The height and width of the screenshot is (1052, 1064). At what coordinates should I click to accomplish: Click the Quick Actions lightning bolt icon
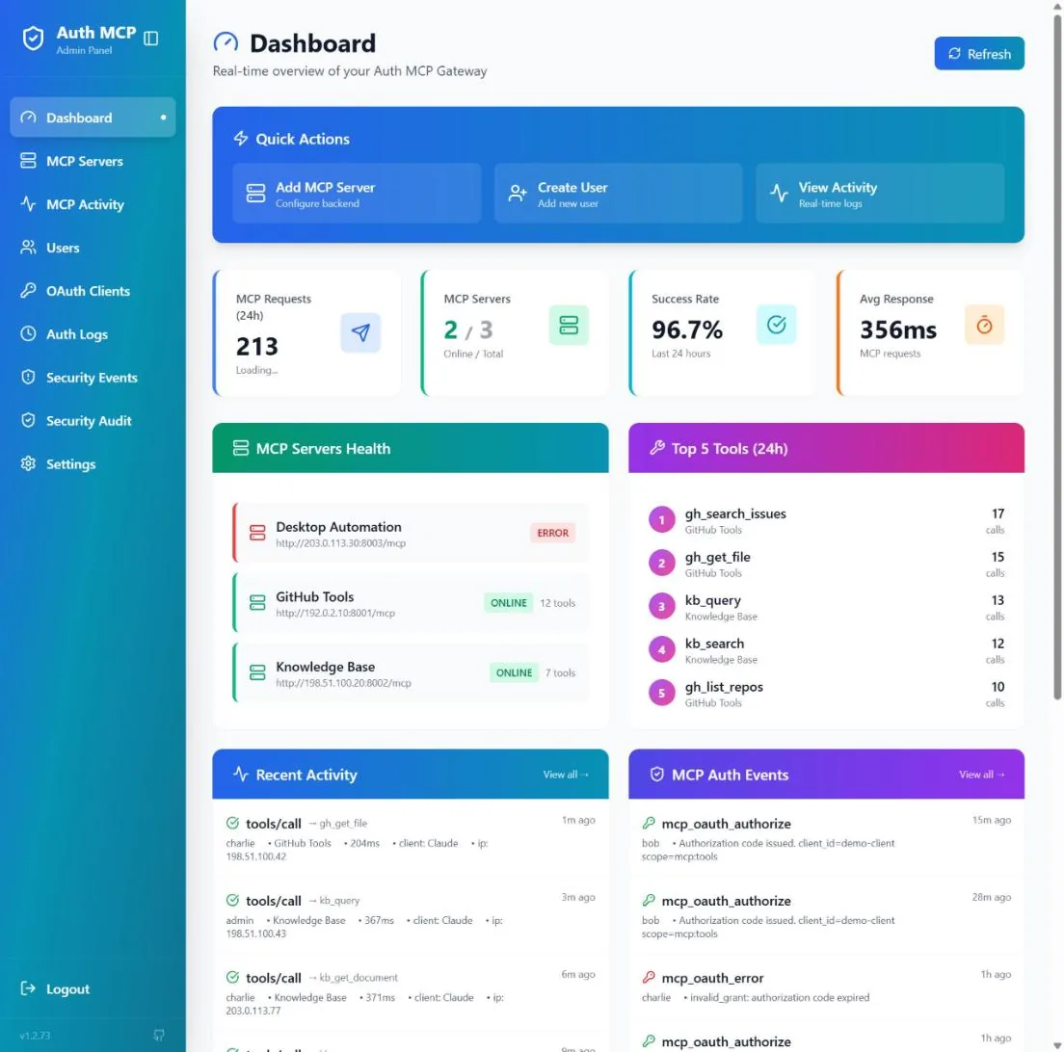coord(241,139)
